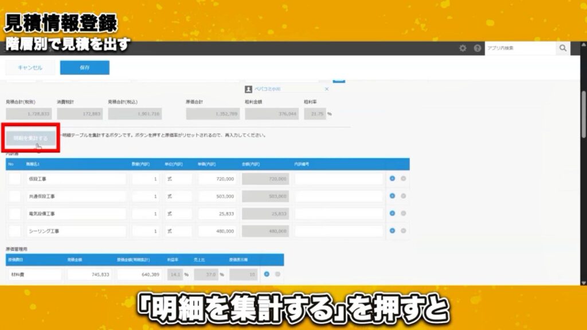Edit the unit price 480,000
587x330 pixels.
217,231
